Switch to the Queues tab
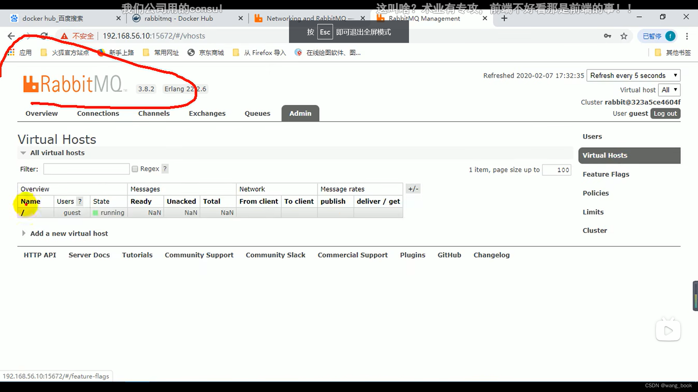Image resolution: width=698 pixels, height=392 pixels. 257,113
